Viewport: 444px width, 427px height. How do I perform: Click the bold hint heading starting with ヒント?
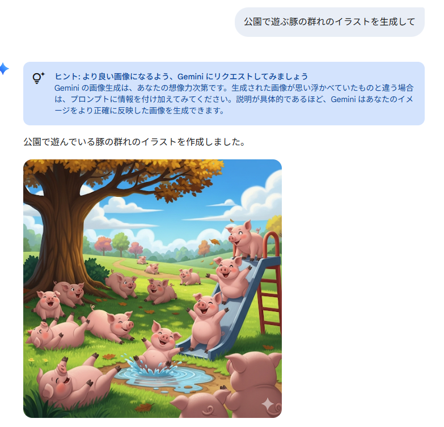coord(181,77)
